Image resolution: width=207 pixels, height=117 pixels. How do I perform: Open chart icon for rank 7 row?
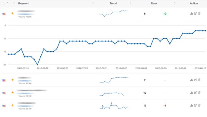coord(191,80)
